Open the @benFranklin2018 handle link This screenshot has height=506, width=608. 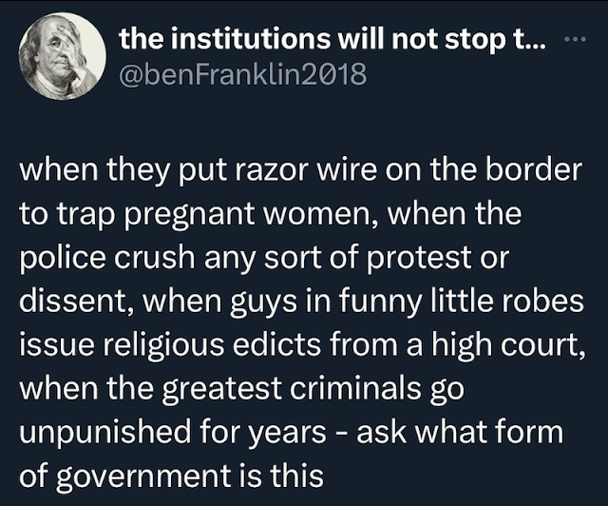tap(243, 73)
